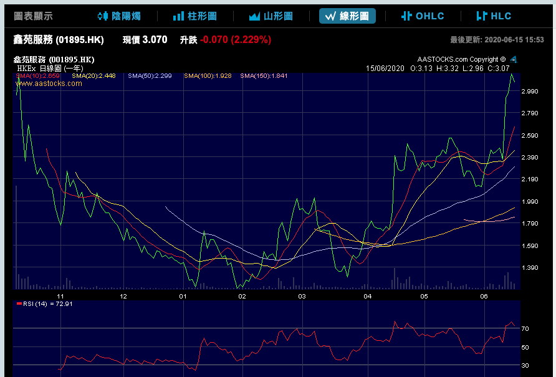Click the 15/06/2020 date readout
556x377 pixels.
(385, 69)
